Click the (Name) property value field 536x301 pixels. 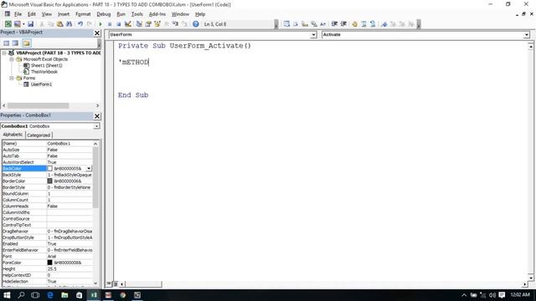pos(70,144)
